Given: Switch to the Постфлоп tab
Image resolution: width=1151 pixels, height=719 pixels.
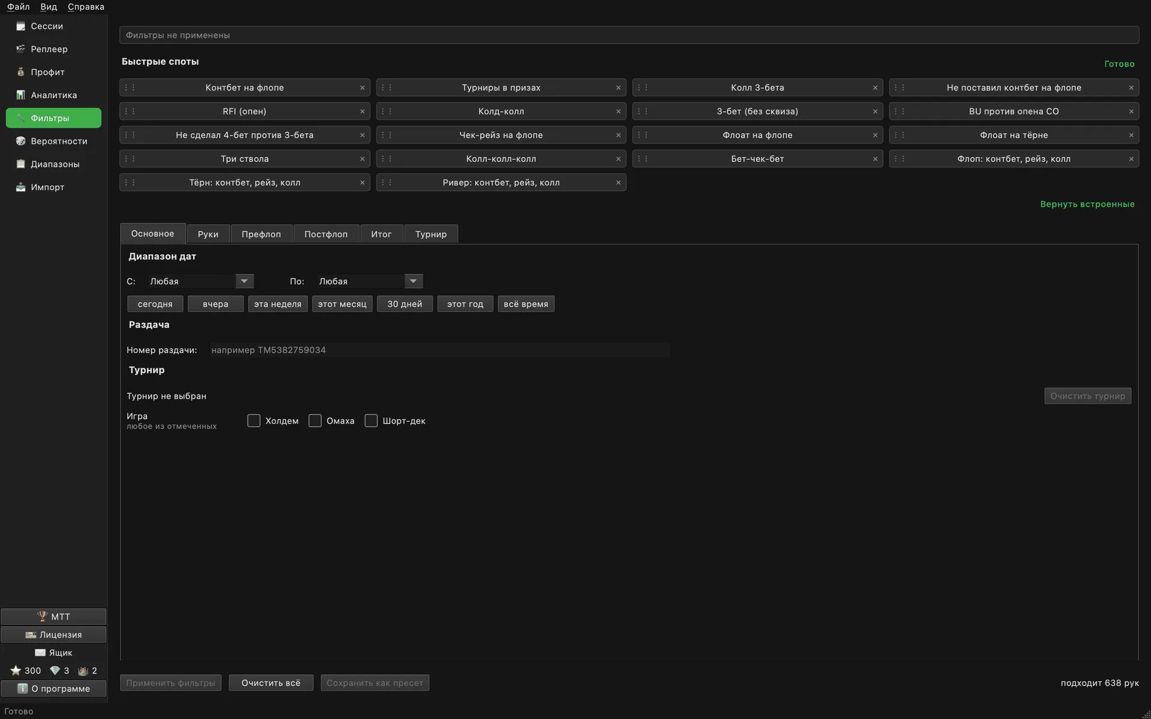Looking at the screenshot, I should pyautogui.click(x=326, y=234).
